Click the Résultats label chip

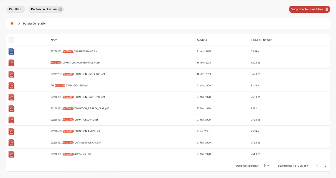tap(15, 9)
